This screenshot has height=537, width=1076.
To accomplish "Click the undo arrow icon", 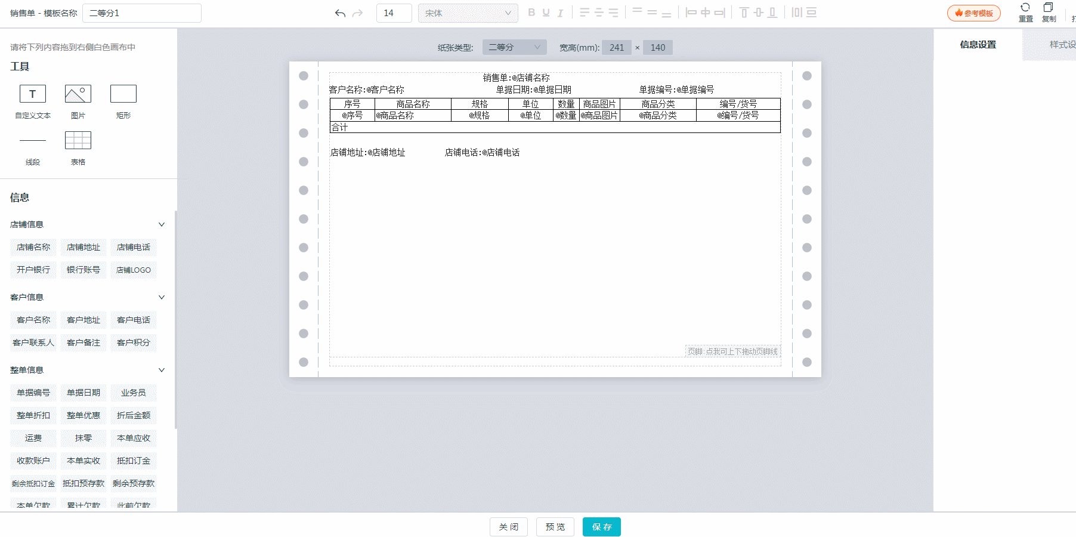I will click(340, 13).
